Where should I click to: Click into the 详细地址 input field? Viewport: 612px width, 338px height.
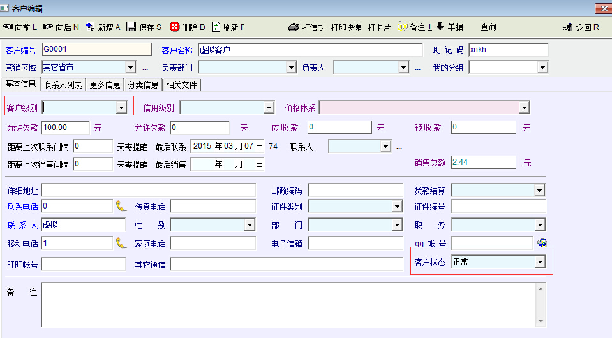(x=148, y=190)
